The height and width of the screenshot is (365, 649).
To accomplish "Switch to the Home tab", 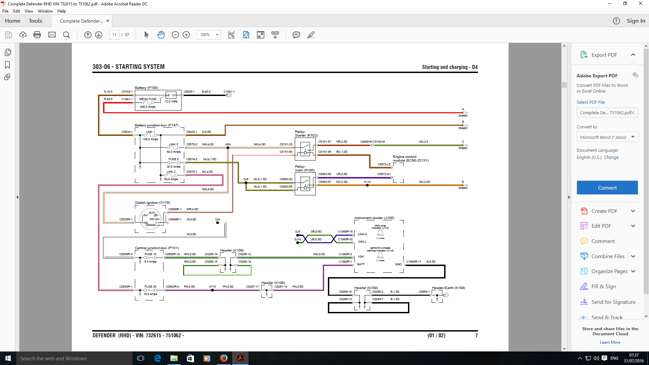I will coord(13,21).
